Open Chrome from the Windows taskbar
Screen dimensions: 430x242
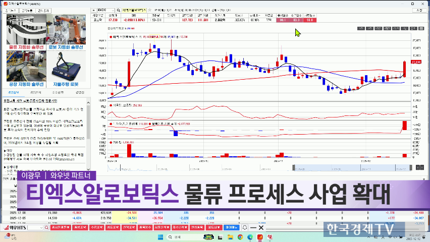[240, 236]
